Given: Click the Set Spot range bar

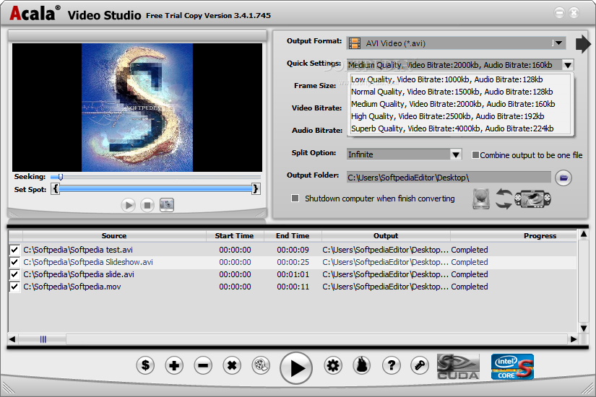Looking at the screenshot, I should pos(155,189).
